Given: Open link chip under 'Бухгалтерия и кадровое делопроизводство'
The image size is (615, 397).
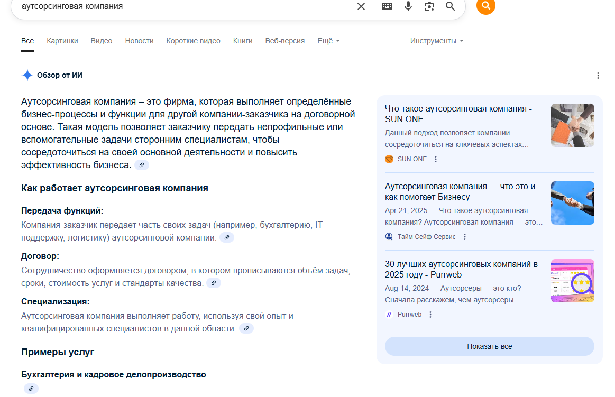Looking at the screenshot, I should (x=31, y=389).
